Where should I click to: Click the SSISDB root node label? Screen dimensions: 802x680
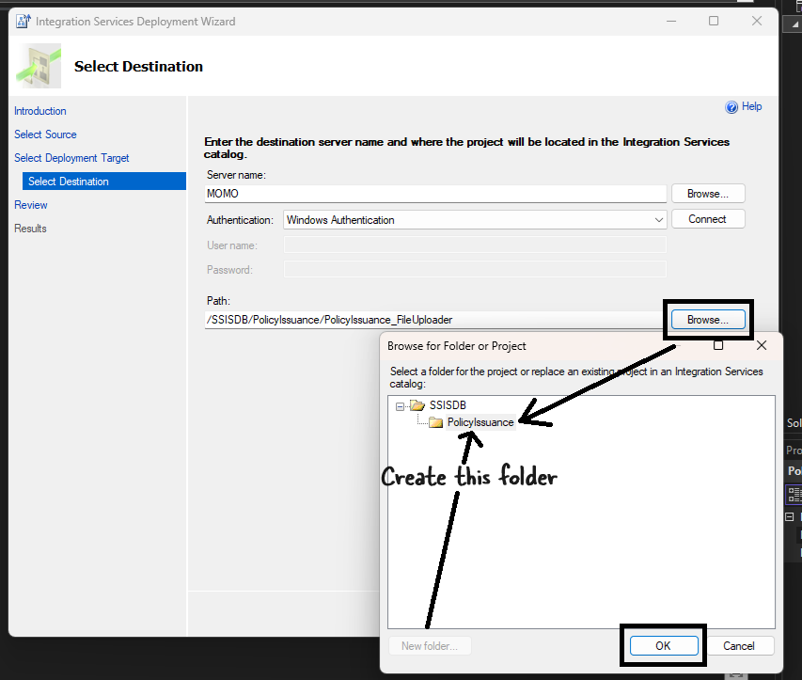(448, 405)
